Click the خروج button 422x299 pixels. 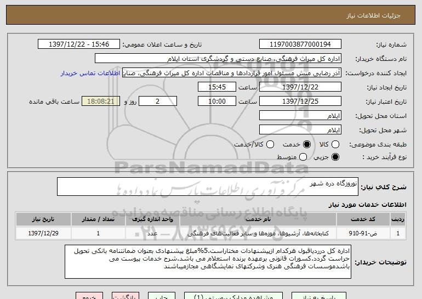click(89, 296)
